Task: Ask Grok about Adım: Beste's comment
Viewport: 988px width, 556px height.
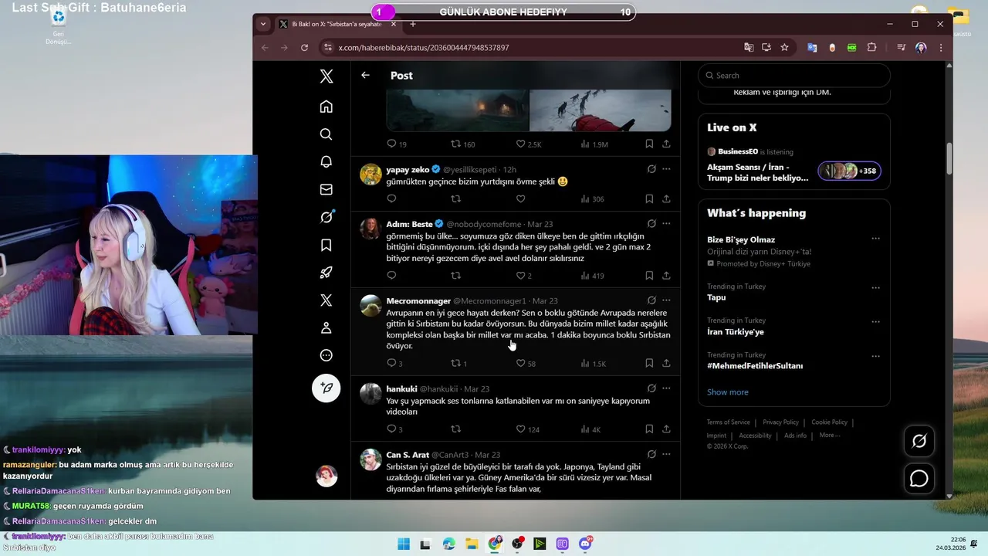Action: pyautogui.click(x=651, y=224)
